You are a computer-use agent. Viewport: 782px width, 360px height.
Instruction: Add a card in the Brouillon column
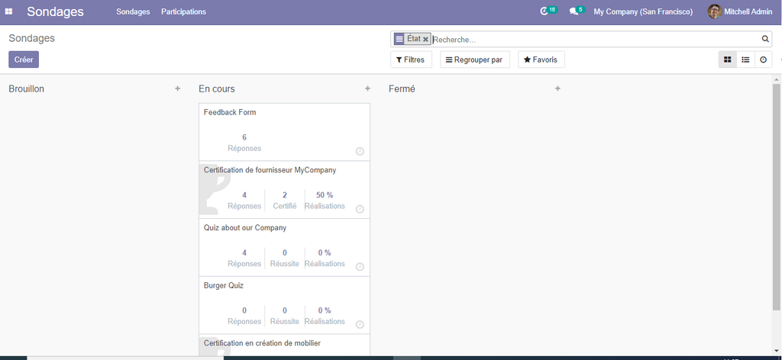click(178, 88)
